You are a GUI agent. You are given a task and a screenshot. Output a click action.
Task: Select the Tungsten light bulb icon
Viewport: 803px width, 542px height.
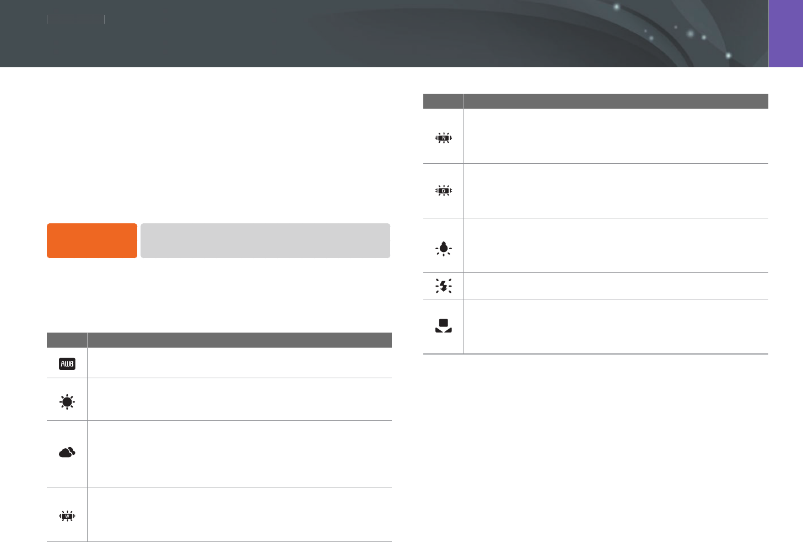[x=444, y=249]
